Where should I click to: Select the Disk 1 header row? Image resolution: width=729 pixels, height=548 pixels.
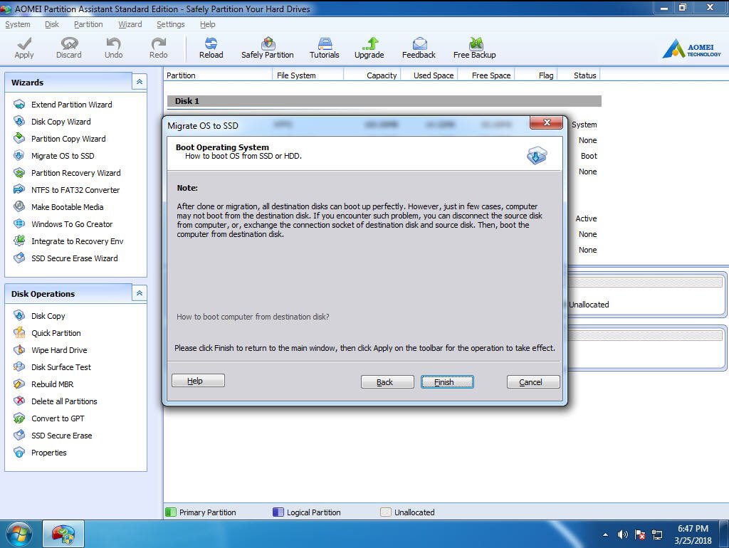point(384,101)
